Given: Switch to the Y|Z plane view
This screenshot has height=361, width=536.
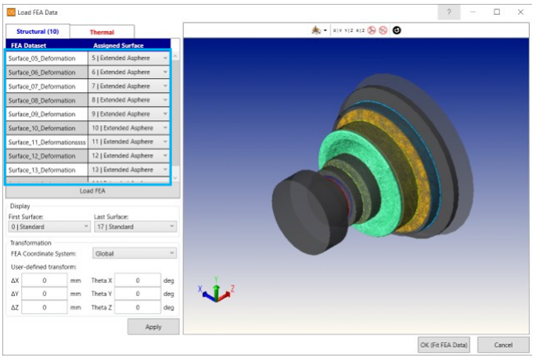Looking at the screenshot, I should point(348,30).
